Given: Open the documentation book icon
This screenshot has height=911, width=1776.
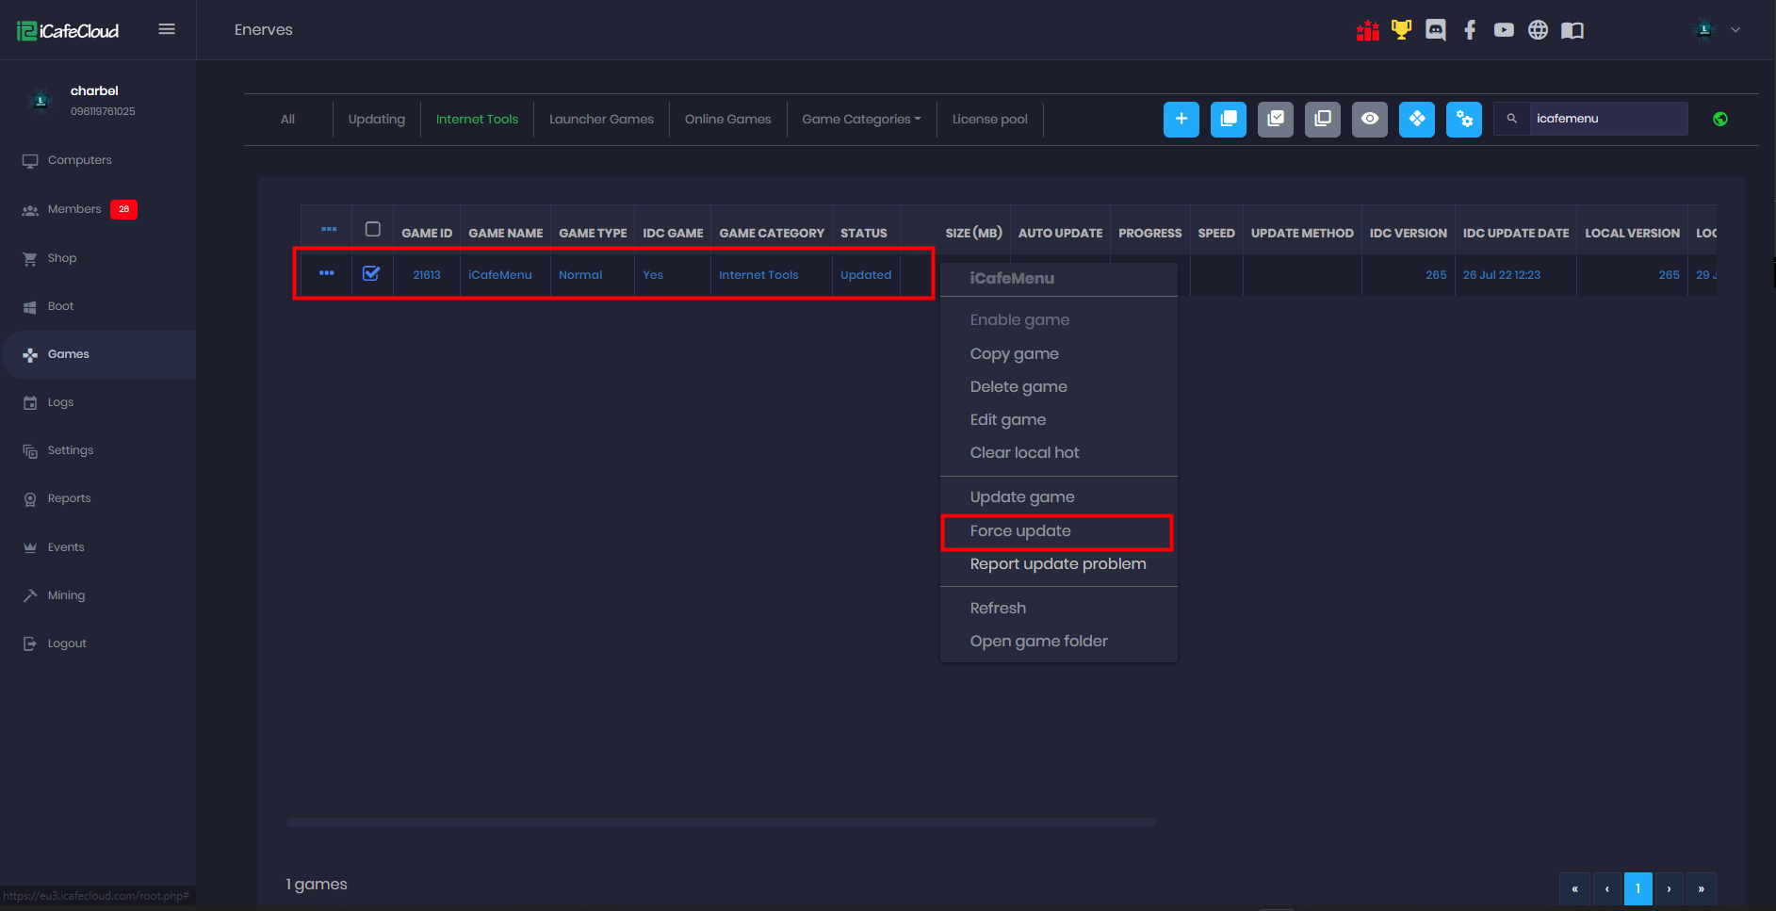Looking at the screenshot, I should tap(1572, 30).
